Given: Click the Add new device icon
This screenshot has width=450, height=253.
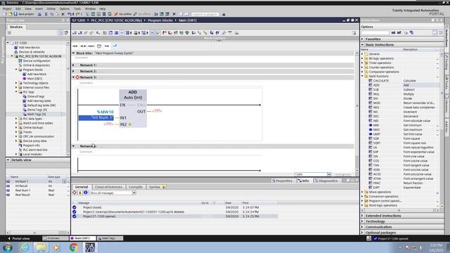Looking at the screenshot, I should click(16, 47).
